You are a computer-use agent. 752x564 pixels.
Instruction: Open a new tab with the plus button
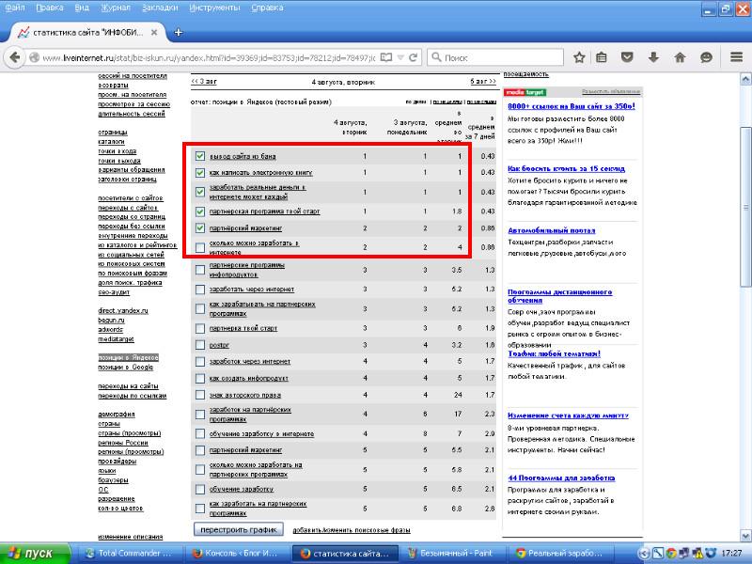(x=178, y=33)
